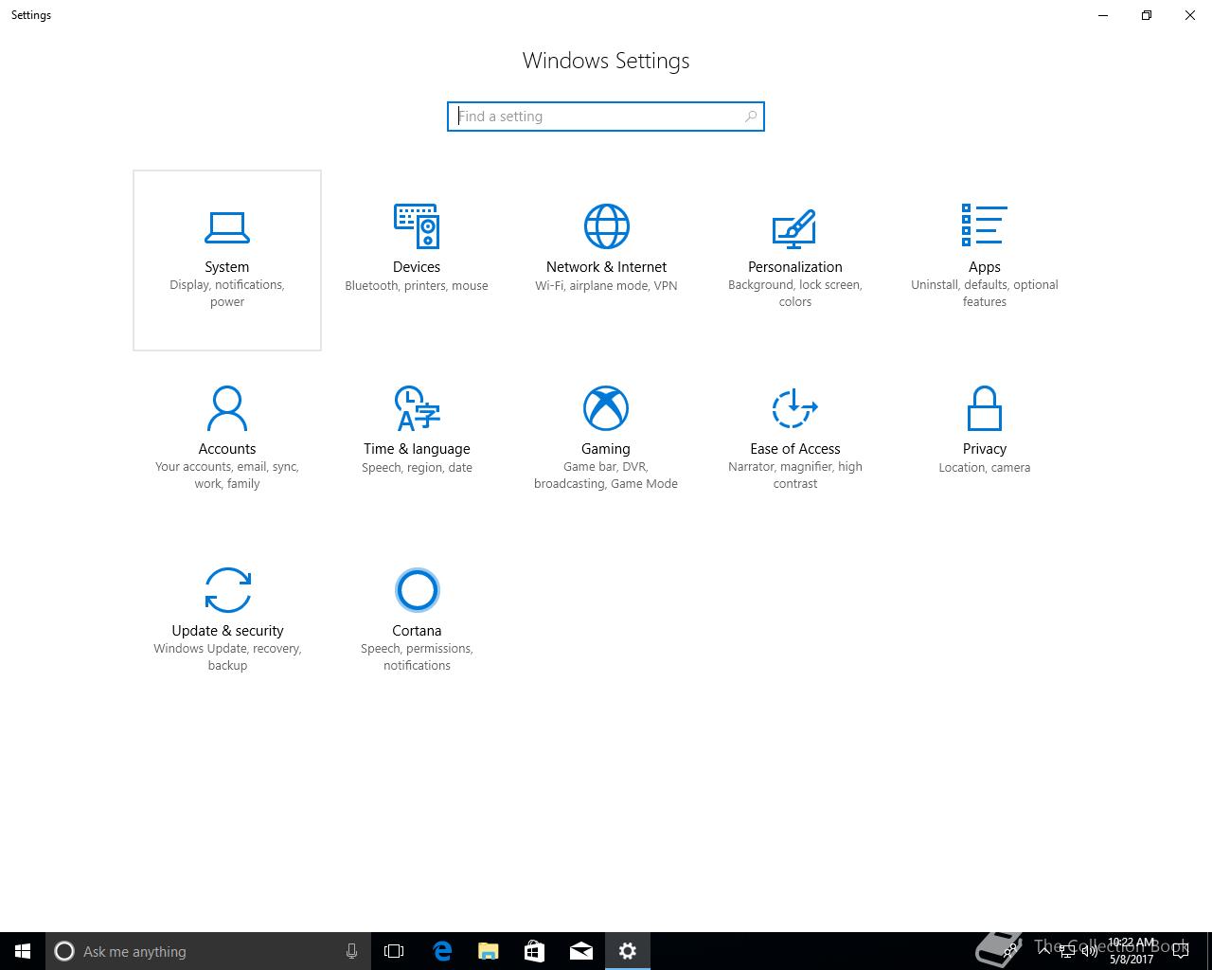Open Network & Internet globe icon
The image size is (1212, 970).
[x=606, y=225]
